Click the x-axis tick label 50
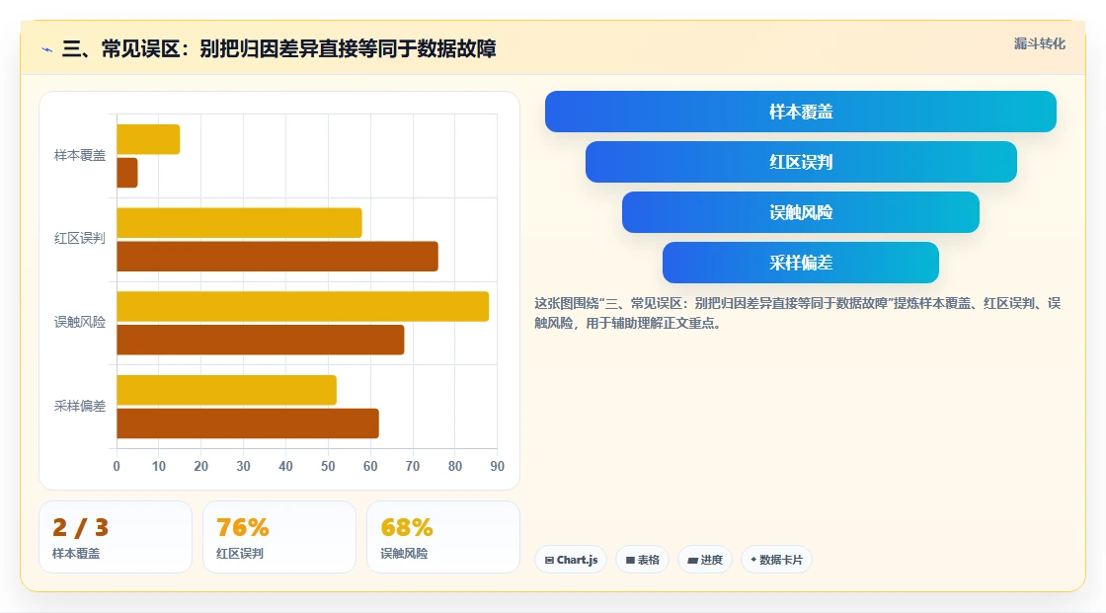 pyautogui.click(x=328, y=466)
